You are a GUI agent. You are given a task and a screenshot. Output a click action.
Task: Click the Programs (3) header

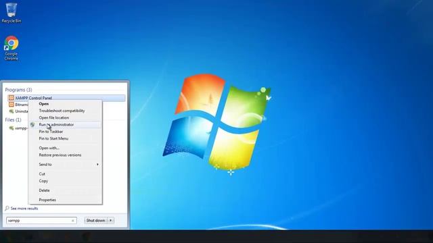tap(18, 90)
